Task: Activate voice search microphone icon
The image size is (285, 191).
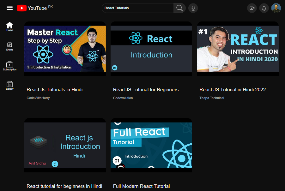Action: (193, 8)
